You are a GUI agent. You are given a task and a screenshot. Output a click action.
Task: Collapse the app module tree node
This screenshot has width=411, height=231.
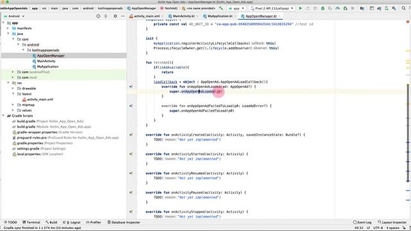[x=3, y=23]
